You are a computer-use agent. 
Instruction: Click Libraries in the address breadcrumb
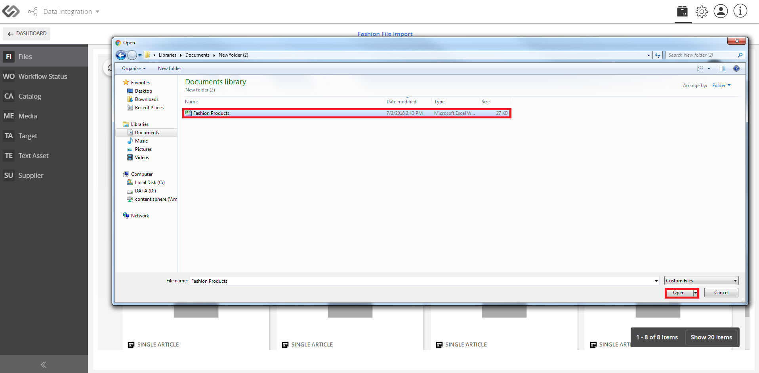pyautogui.click(x=168, y=55)
